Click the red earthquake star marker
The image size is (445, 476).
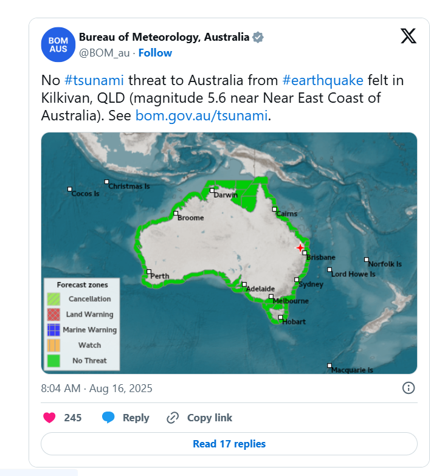click(x=299, y=247)
